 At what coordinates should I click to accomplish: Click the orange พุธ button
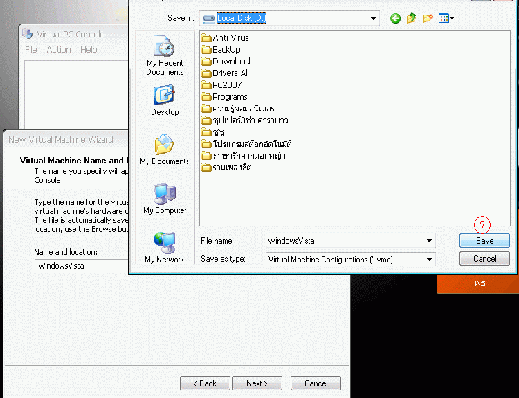(479, 283)
